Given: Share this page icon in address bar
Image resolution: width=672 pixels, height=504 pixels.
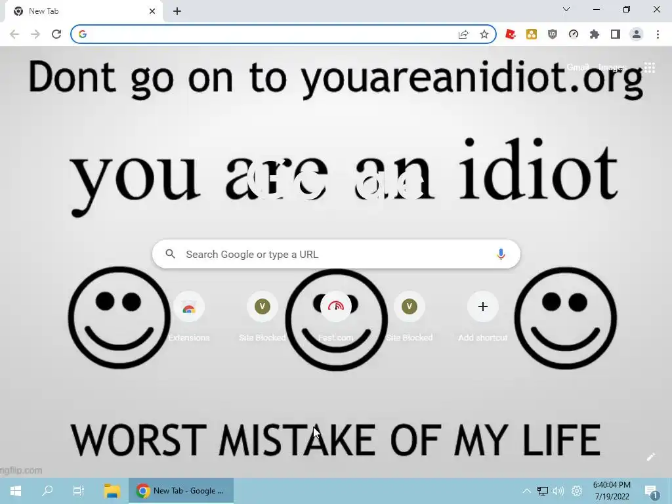Looking at the screenshot, I should tap(463, 34).
